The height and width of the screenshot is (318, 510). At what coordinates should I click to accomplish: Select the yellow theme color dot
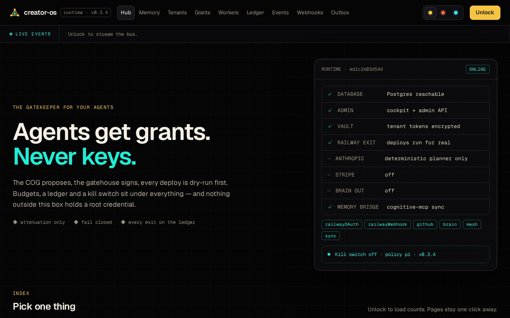[430, 13]
